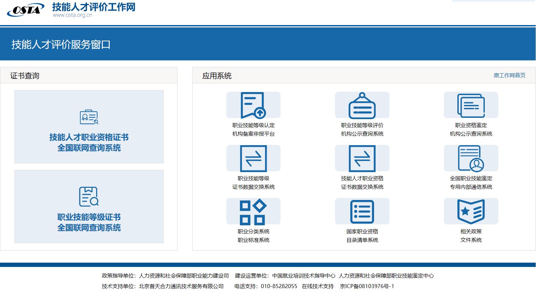This screenshot has height=294, width=536.
Task: Open 全国职业技能鉴定专用内部通信系统 label
Action: click(471, 183)
